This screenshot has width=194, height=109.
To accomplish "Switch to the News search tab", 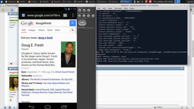I will 50,30.
